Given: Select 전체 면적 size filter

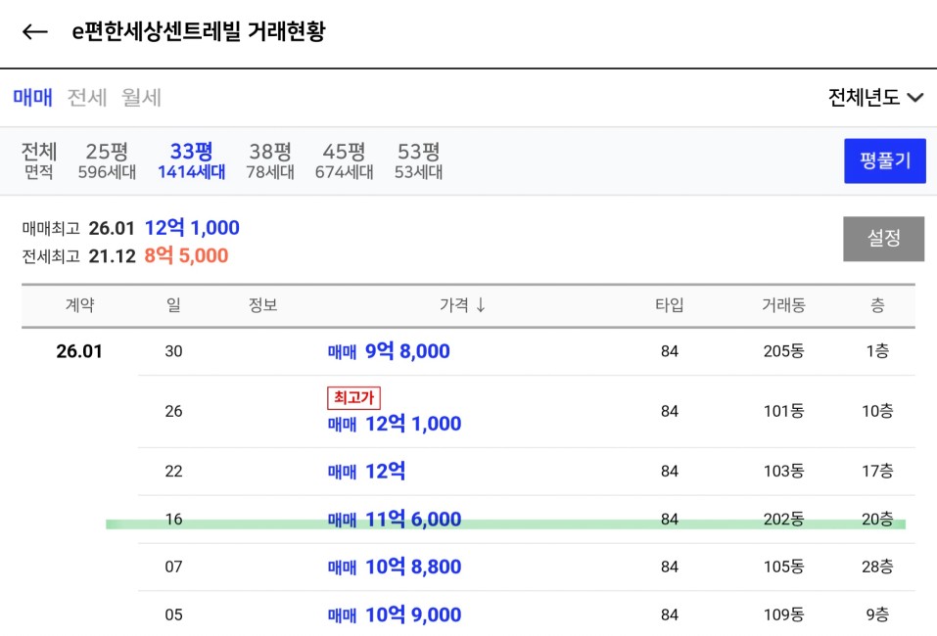Looking at the screenshot, I should click(39, 161).
